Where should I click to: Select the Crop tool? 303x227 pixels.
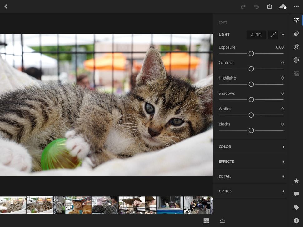click(296, 46)
